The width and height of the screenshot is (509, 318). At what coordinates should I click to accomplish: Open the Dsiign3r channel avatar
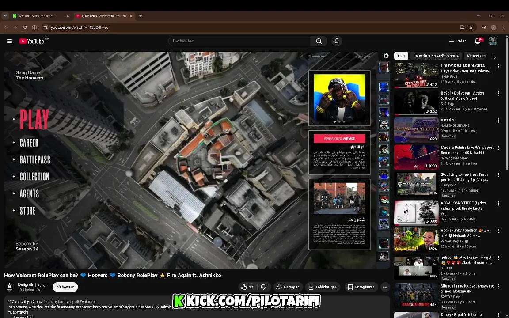[9, 287]
